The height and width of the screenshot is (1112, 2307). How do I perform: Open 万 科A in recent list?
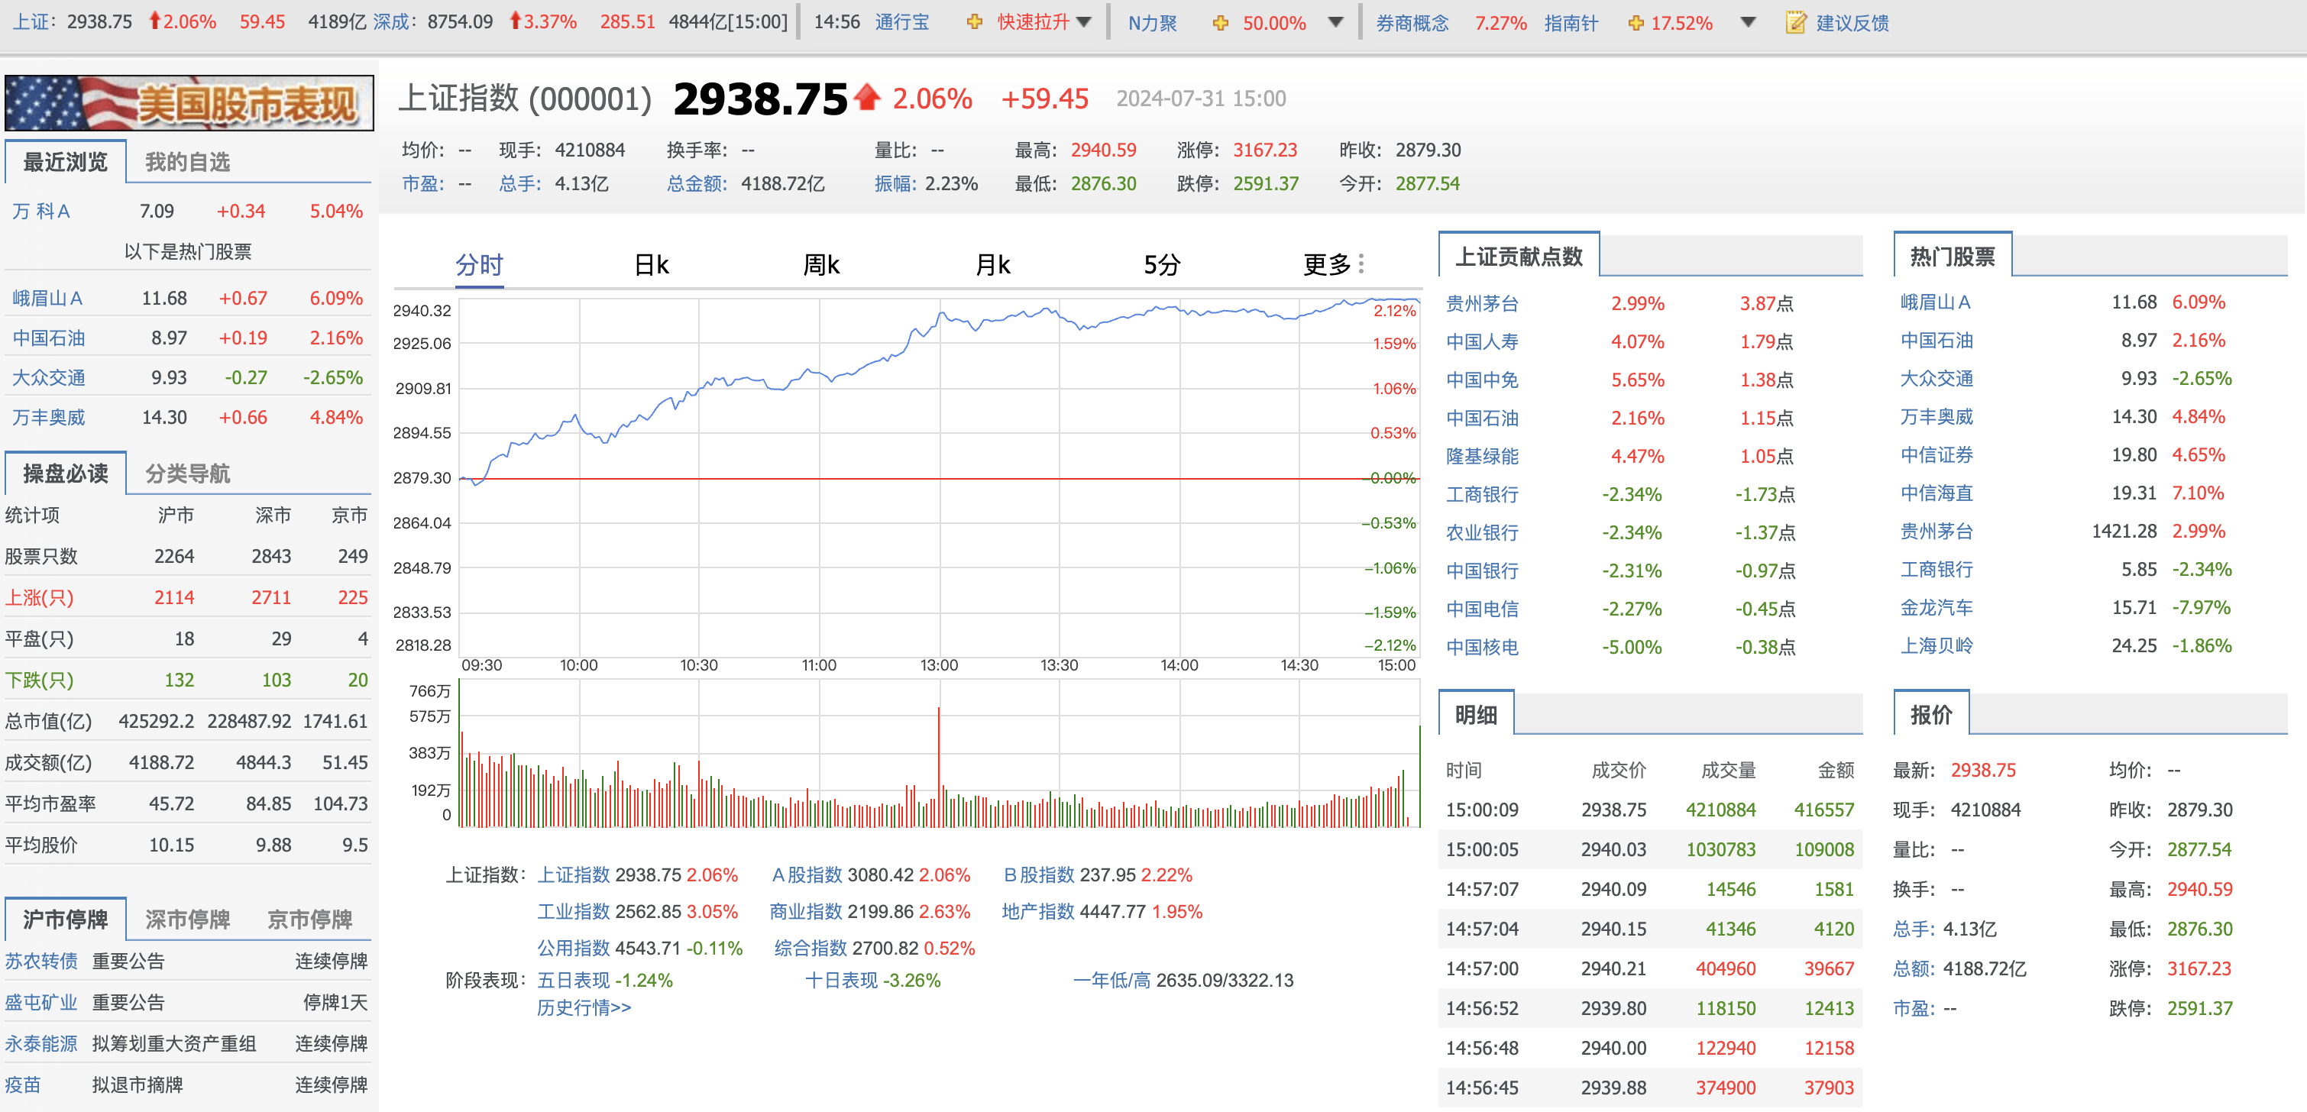(x=41, y=212)
